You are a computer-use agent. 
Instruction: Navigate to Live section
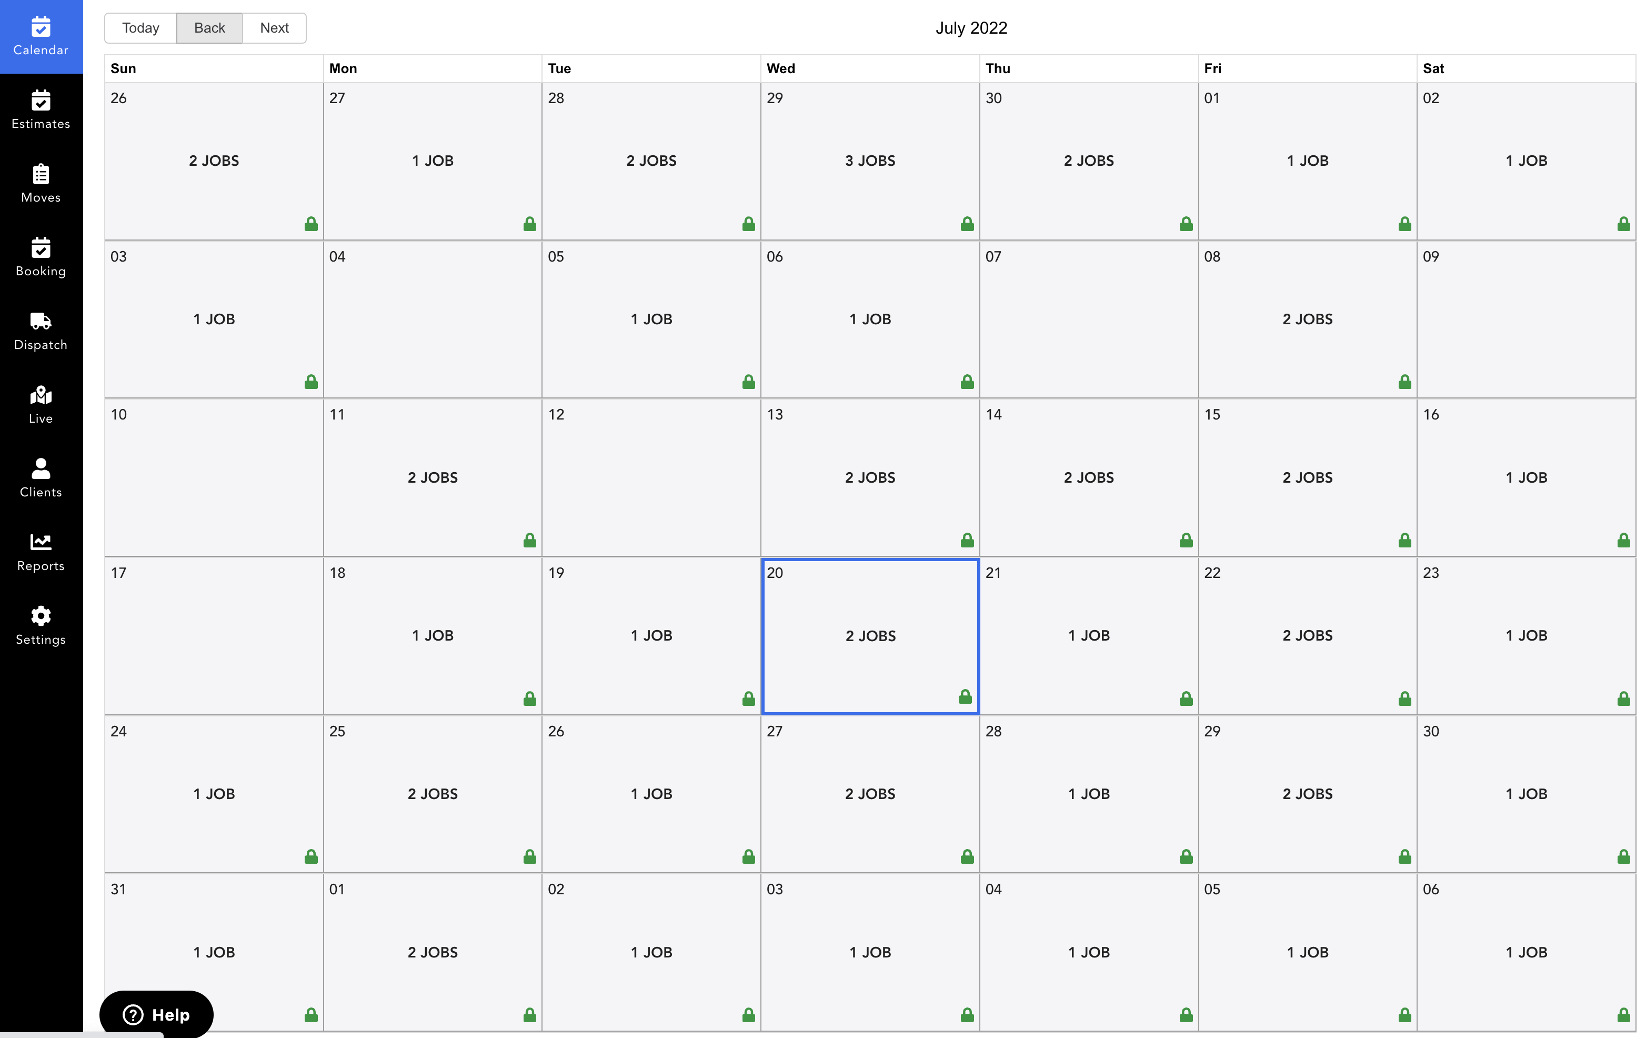(x=41, y=404)
